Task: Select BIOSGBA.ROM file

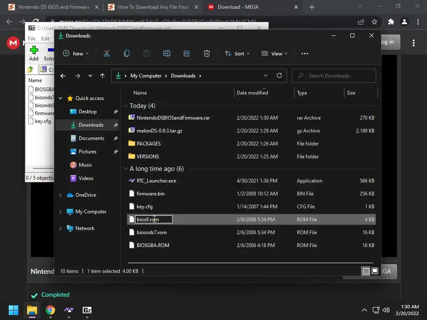Action: coord(153,245)
